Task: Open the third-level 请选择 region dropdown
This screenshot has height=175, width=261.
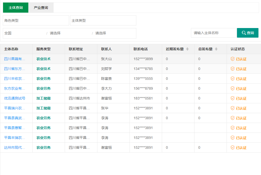Action: 115,33
